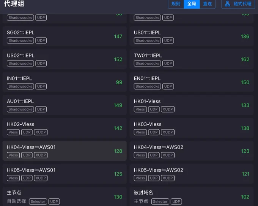Click the 链式代理 button
Image resolution: width=258 pixels, height=206 pixels.
coord(238,4)
